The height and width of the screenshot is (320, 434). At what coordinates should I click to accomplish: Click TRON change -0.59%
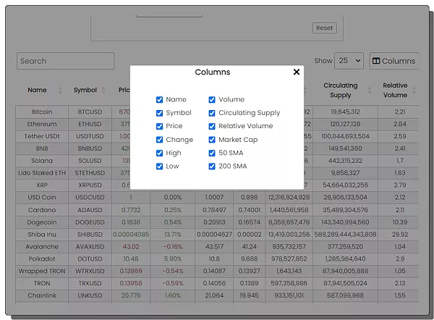click(x=173, y=283)
